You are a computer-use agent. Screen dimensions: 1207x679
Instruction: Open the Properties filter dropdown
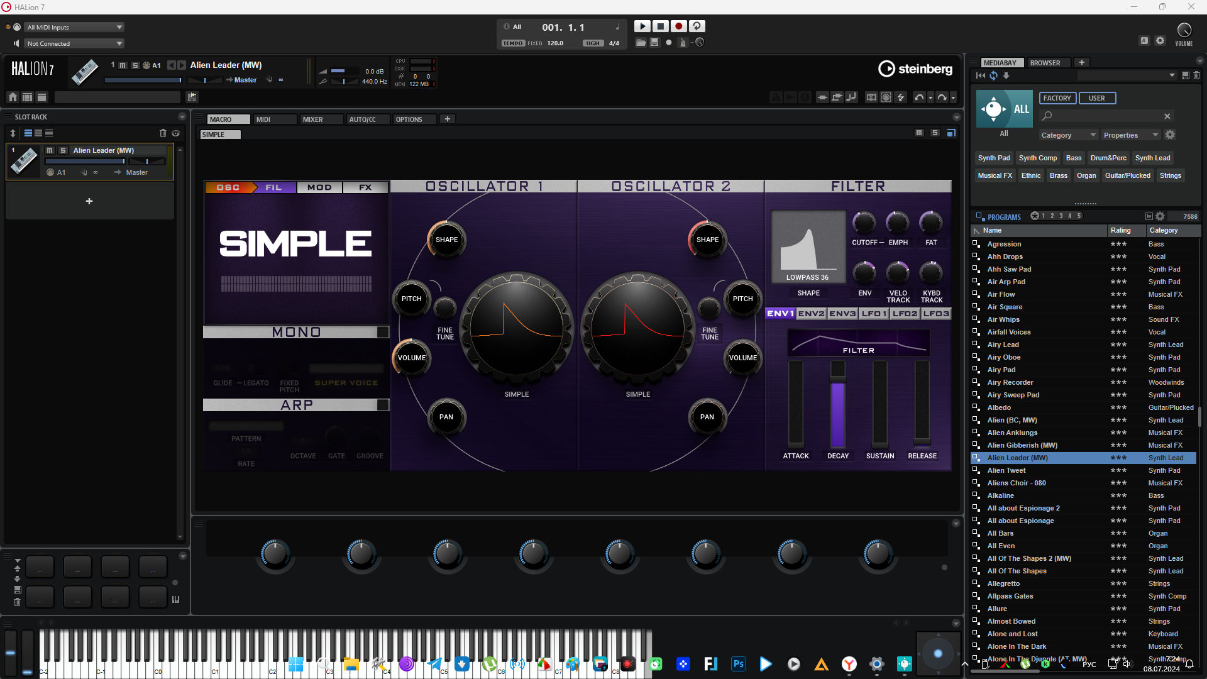[x=1130, y=135]
